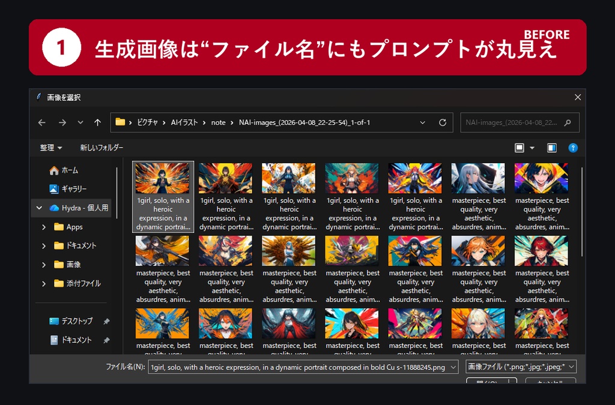The width and height of the screenshot is (615, 405).
Task: Select ホーム in the navigation pane
Action: [64, 170]
